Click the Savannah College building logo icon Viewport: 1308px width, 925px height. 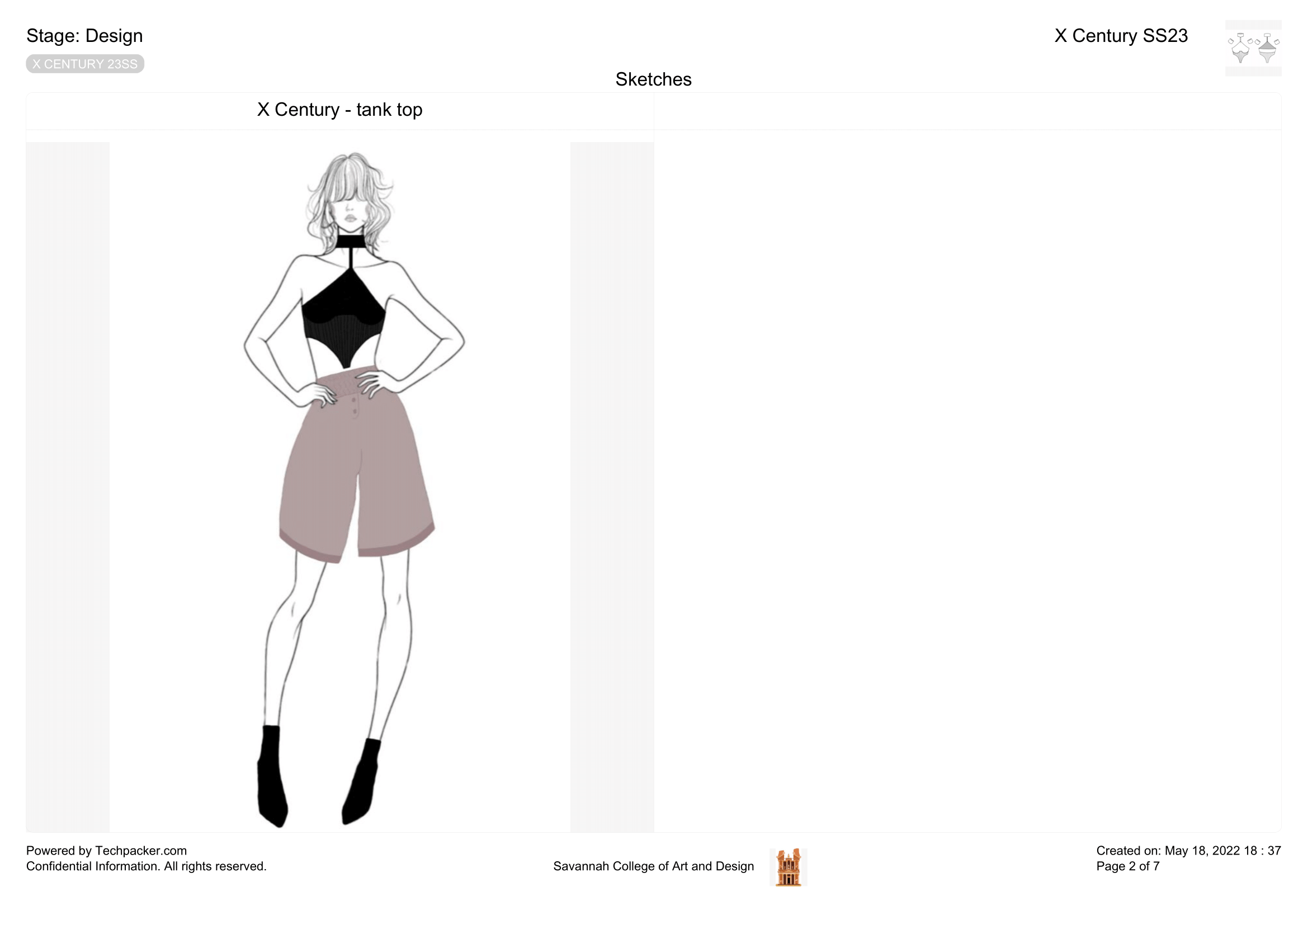coord(788,867)
